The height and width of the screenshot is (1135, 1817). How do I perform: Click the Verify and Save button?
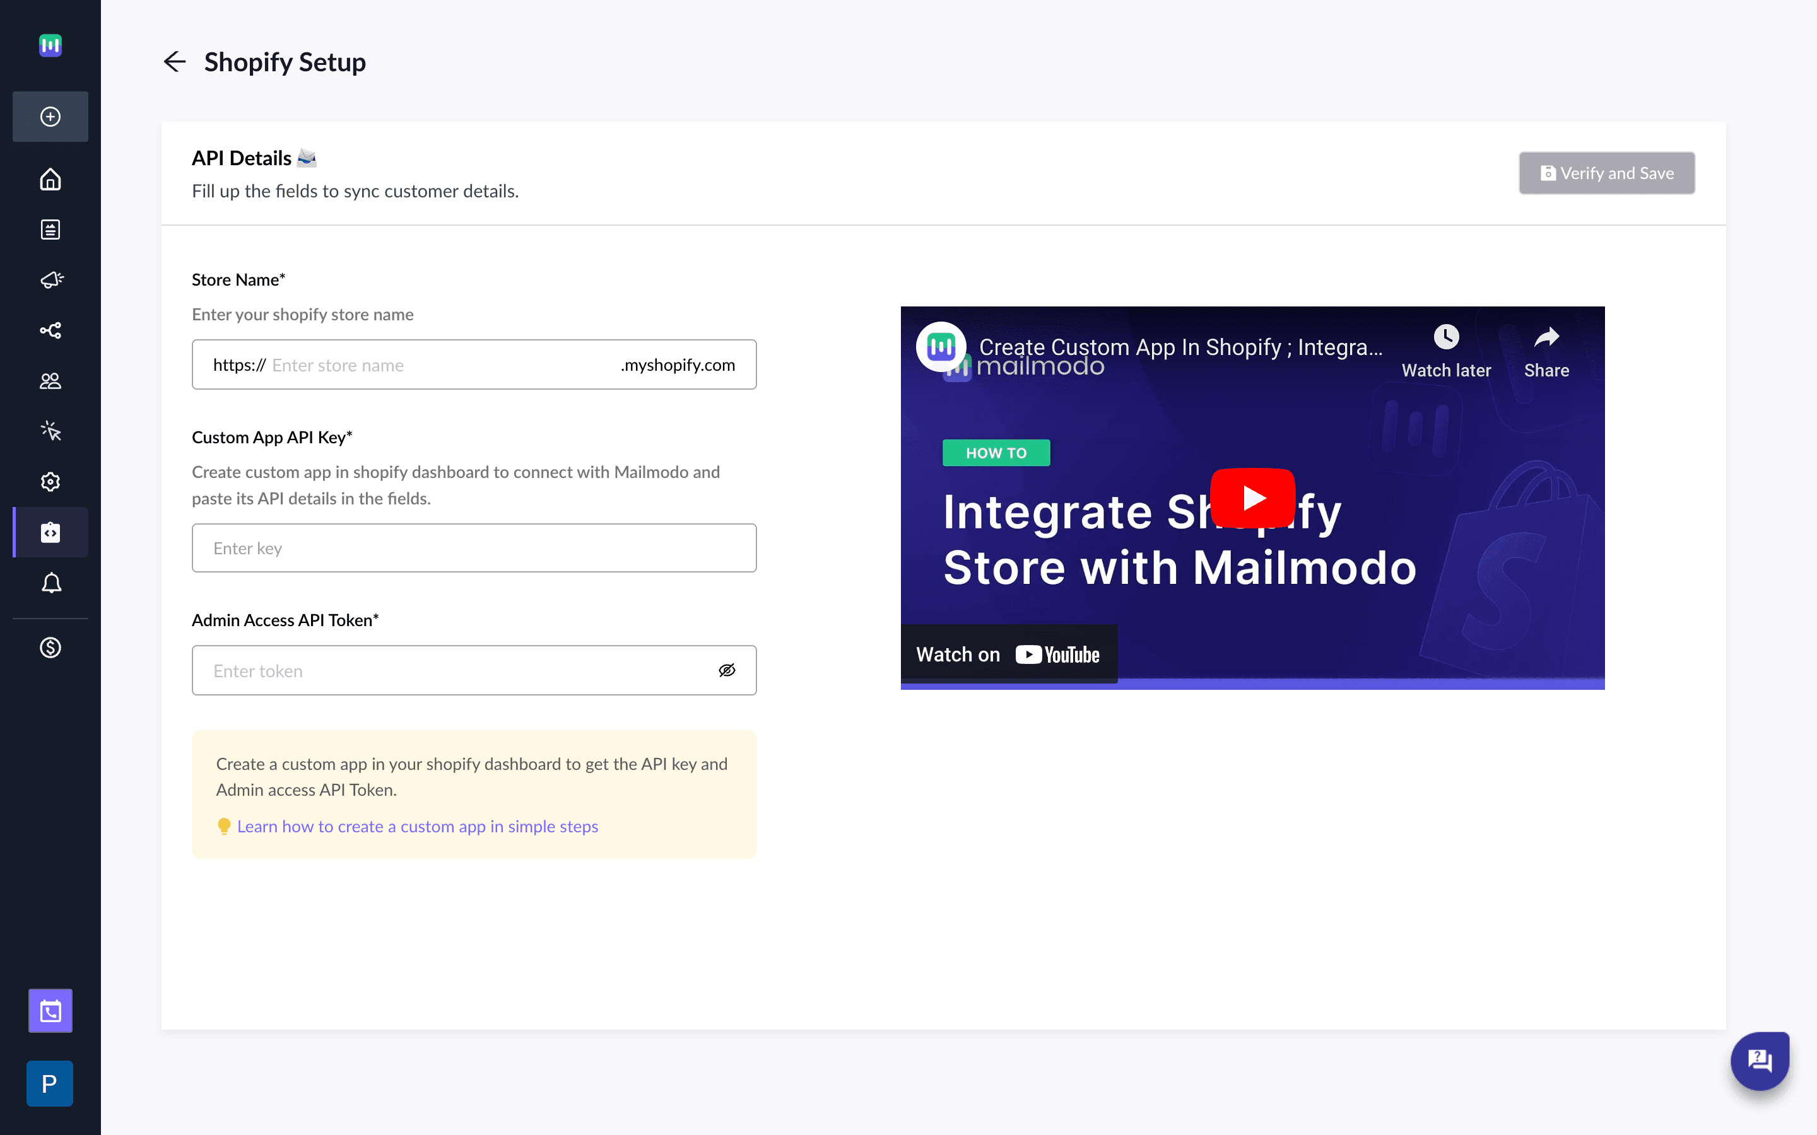click(x=1606, y=173)
